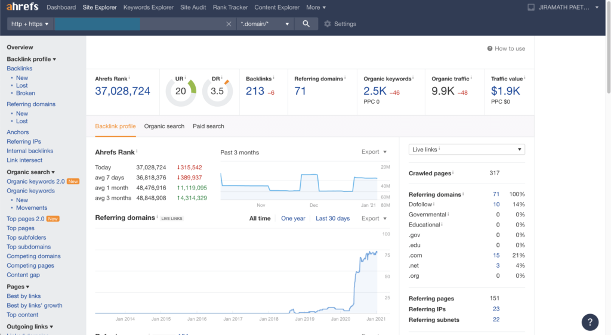The height and width of the screenshot is (335, 611).
Task: Click info icon next to Referring domains metric
Action: (345, 77)
